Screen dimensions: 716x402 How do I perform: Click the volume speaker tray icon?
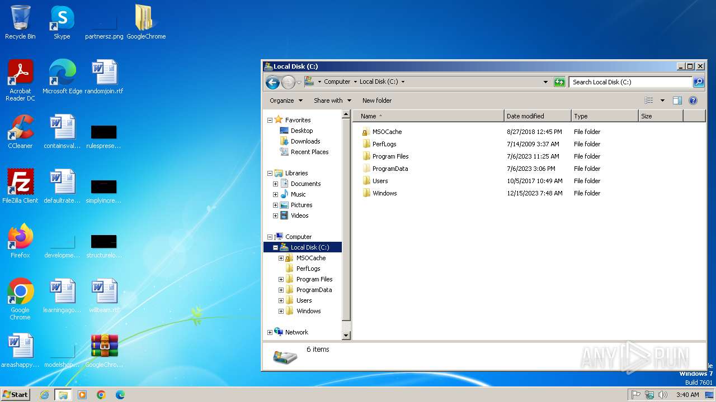[663, 395]
